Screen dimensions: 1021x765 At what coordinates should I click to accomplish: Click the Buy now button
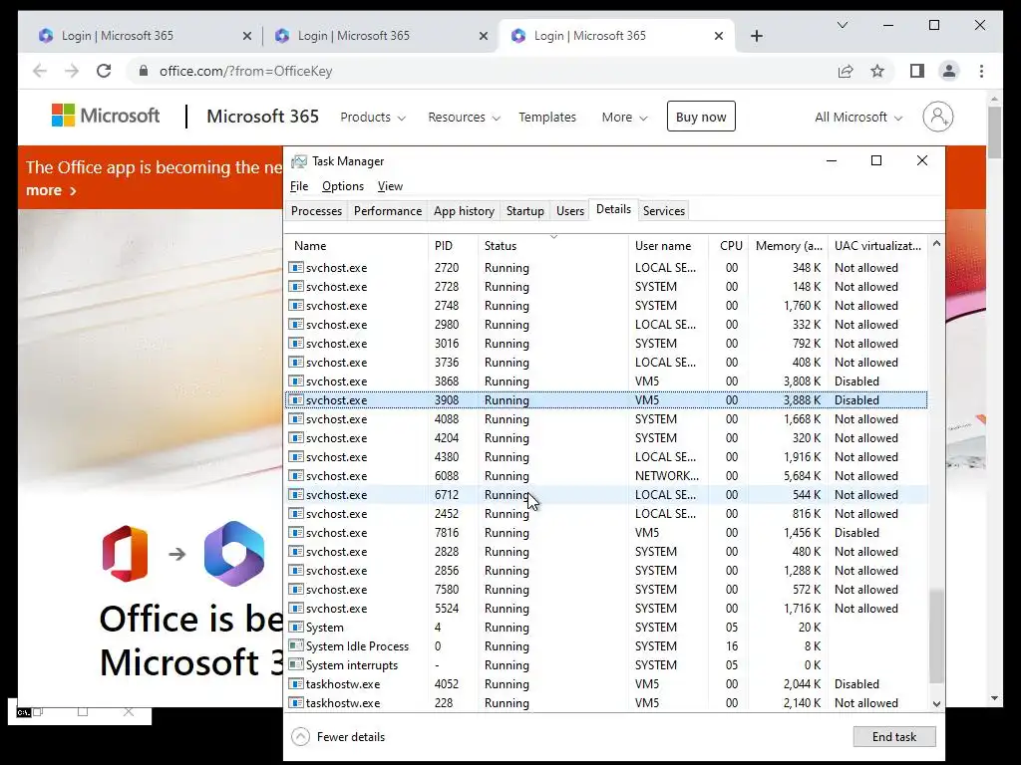click(701, 117)
